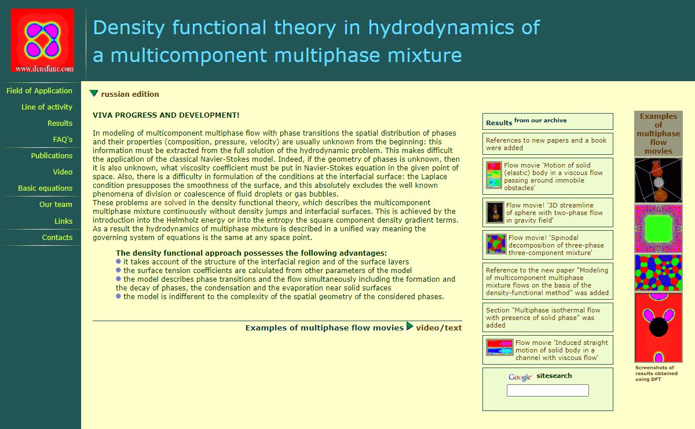Click green arrow before video/text
This screenshot has width=695, height=429.
(410, 326)
